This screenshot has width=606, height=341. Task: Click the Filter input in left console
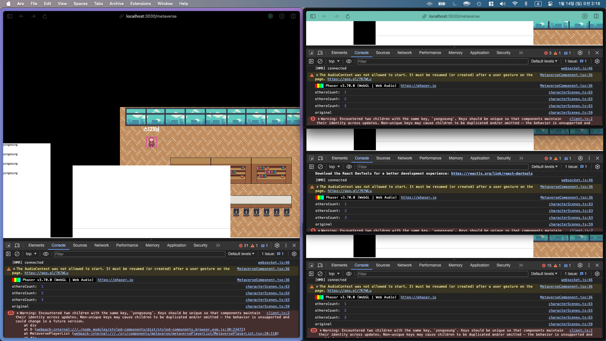[x=139, y=254]
